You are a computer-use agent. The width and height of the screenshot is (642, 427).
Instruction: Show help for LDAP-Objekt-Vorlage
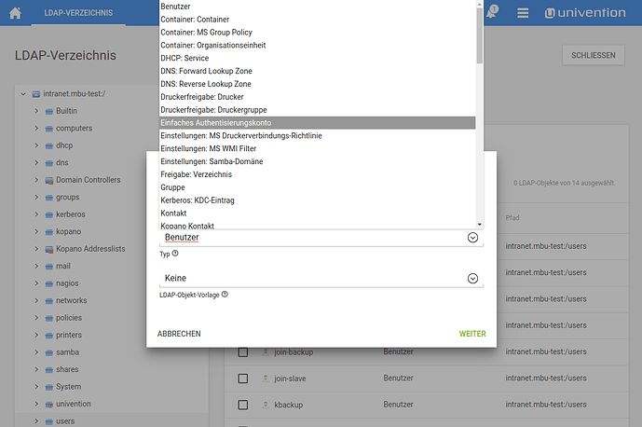click(x=225, y=295)
